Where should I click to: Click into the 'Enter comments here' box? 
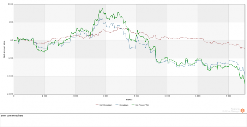(123, 120)
